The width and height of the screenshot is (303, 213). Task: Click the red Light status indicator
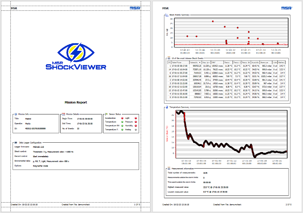pos(136,118)
